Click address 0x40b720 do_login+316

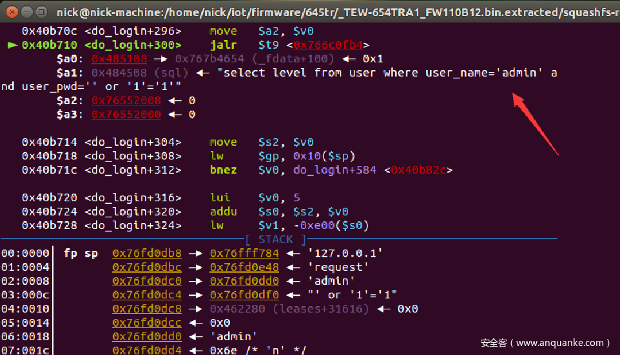(x=102, y=197)
